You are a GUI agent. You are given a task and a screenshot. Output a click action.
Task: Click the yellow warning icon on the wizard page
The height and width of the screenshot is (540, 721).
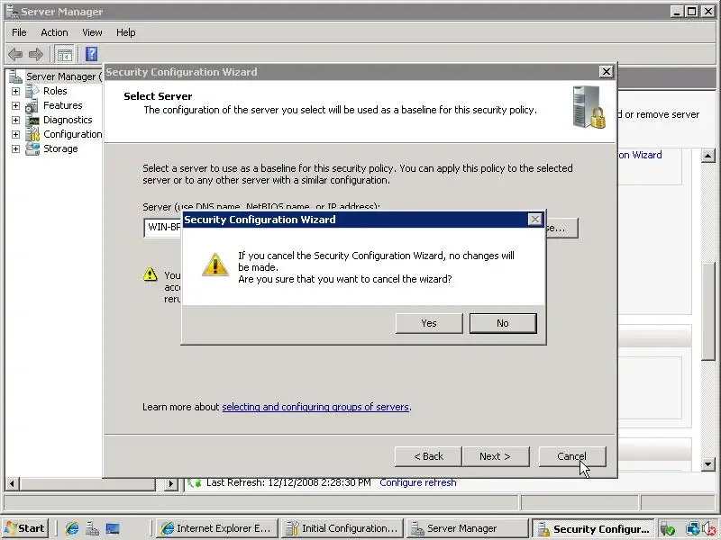pos(150,274)
